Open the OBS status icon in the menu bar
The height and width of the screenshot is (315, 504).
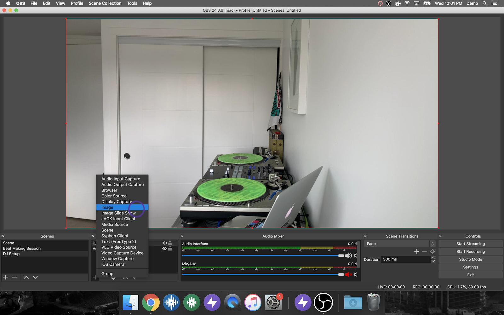tap(388, 3)
